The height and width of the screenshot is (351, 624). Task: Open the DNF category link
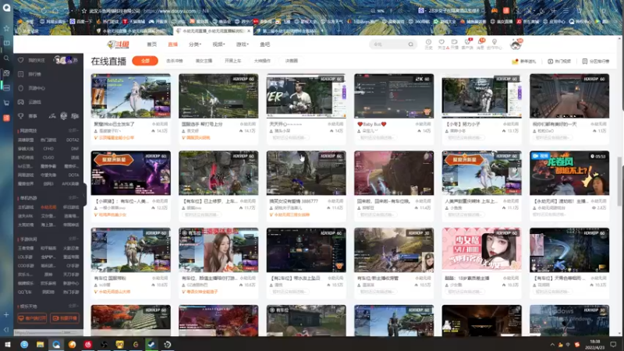(75, 149)
